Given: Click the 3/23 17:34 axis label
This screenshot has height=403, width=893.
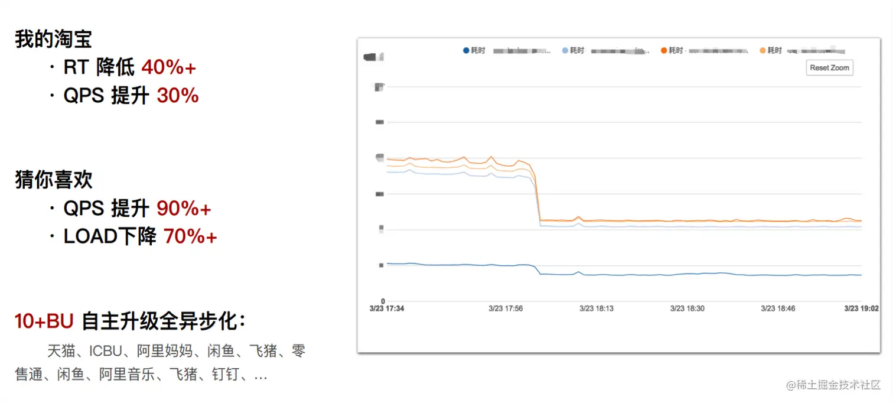Looking at the screenshot, I should click(x=386, y=308).
